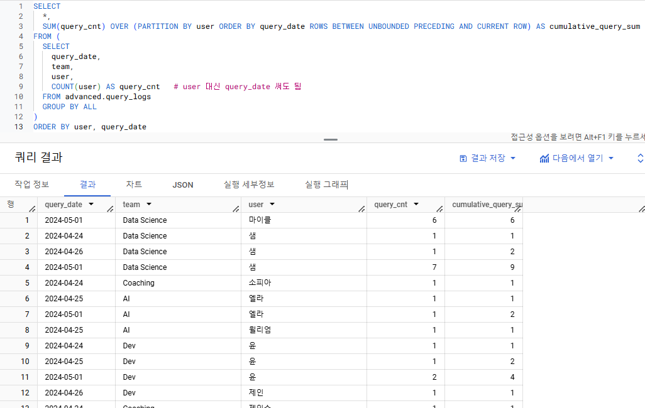Open query_cnt column sort menu
The image size is (645, 408).
(x=416, y=204)
